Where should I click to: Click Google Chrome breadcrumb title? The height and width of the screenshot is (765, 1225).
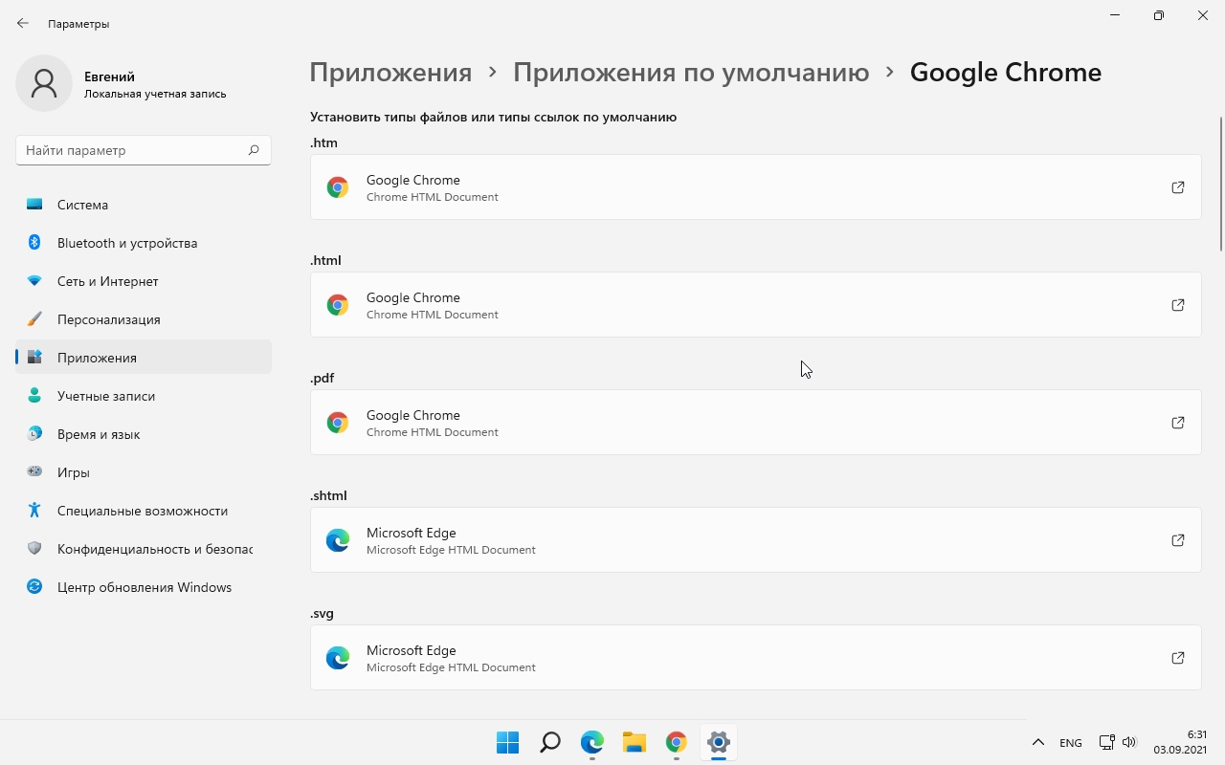click(1006, 73)
